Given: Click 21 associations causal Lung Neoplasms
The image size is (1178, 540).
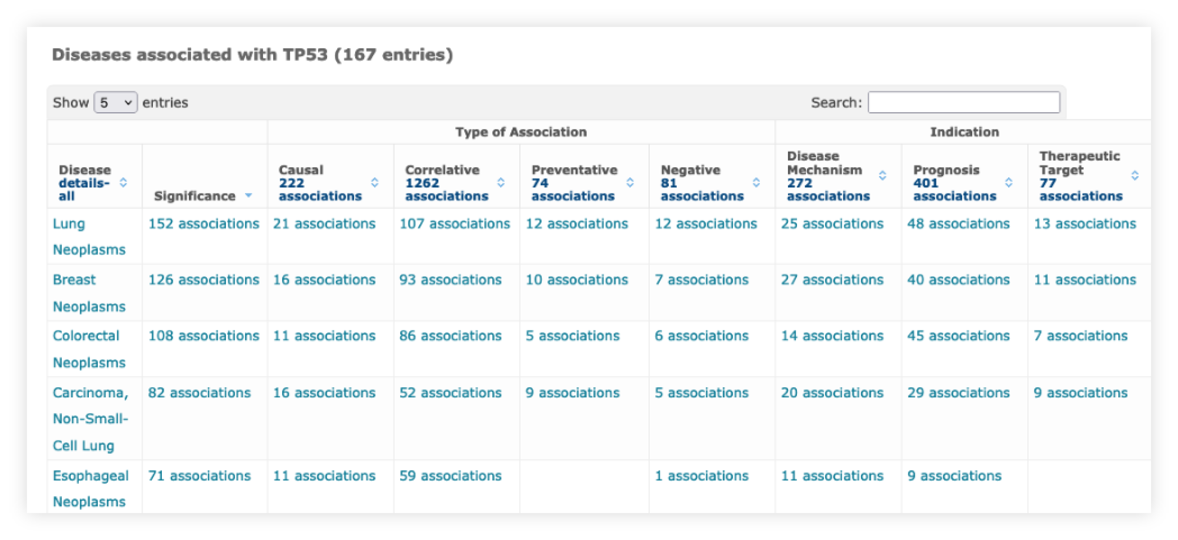Looking at the screenshot, I should (x=324, y=224).
